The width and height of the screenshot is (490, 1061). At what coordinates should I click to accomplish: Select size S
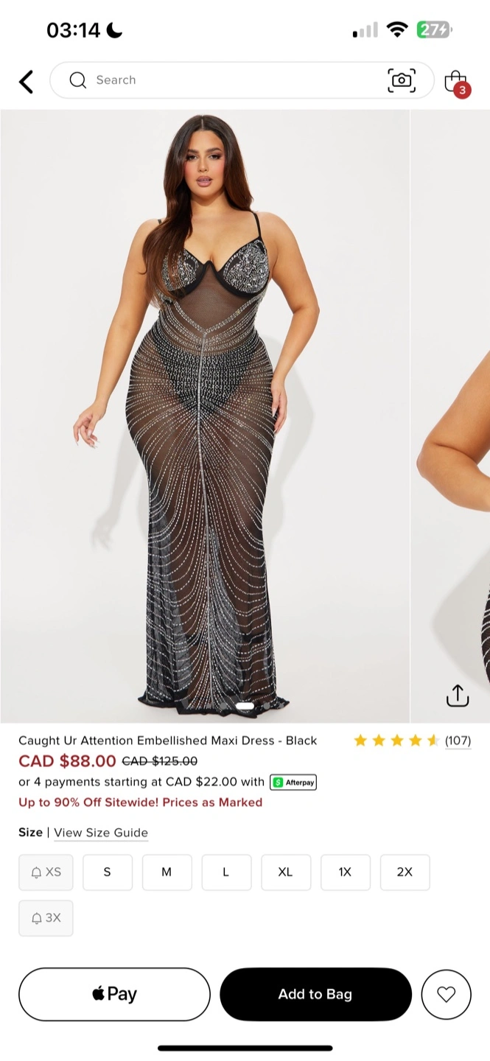(x=107, y=872)
